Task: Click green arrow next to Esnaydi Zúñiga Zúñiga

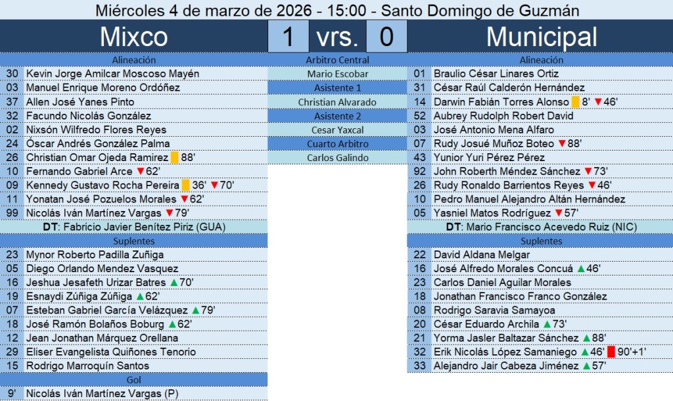Action: 139,296
